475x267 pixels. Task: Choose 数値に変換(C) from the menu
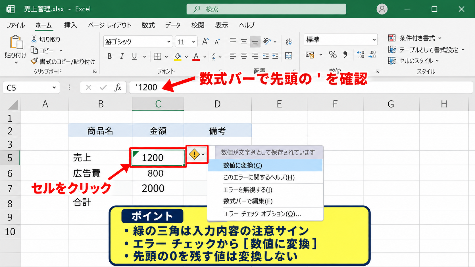point(265,165)
